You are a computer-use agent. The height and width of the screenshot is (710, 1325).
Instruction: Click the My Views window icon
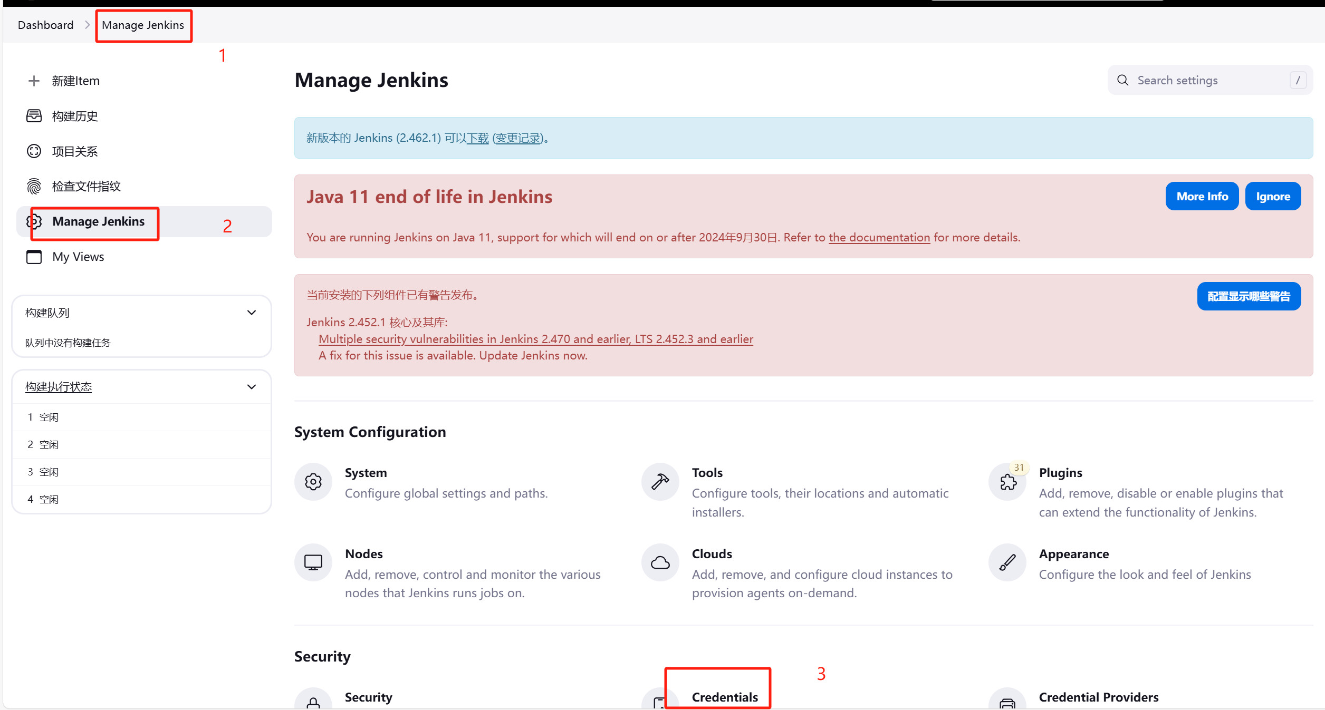point(34,257)
